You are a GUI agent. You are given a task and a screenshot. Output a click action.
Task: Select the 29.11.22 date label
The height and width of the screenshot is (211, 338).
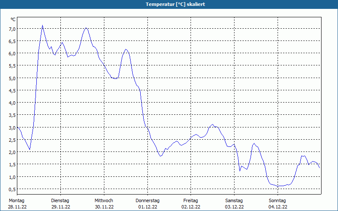click(61, 207)
